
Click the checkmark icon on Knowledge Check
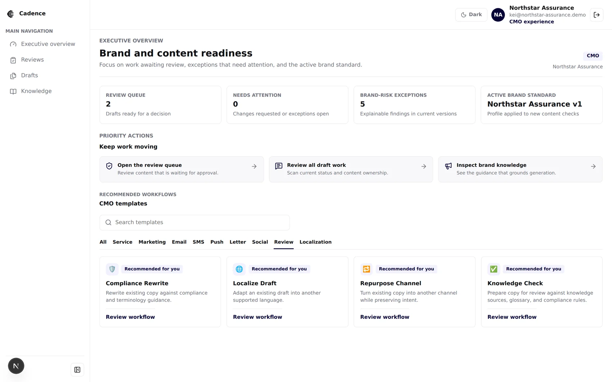494,269
